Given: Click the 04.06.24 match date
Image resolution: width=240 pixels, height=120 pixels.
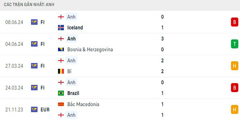Looking at the screenshot, I should [x=14, y=44].
